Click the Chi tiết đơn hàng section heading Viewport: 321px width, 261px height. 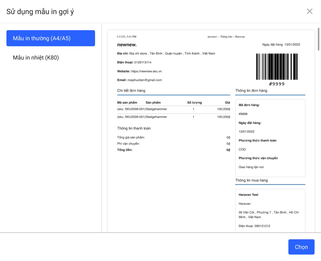pyautogui.click(x=131, y=91)
